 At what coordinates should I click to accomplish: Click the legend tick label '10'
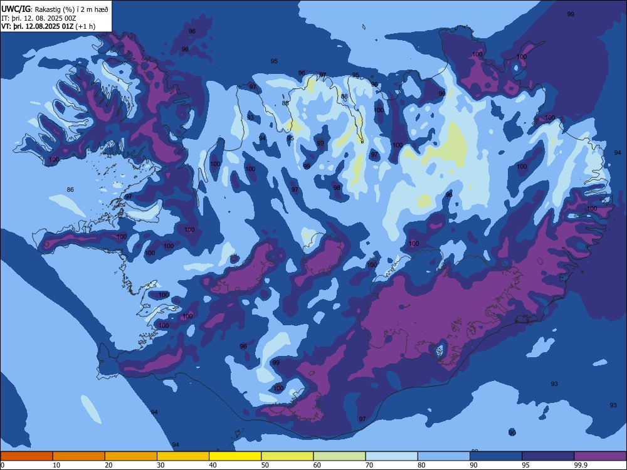click(56, 465)
